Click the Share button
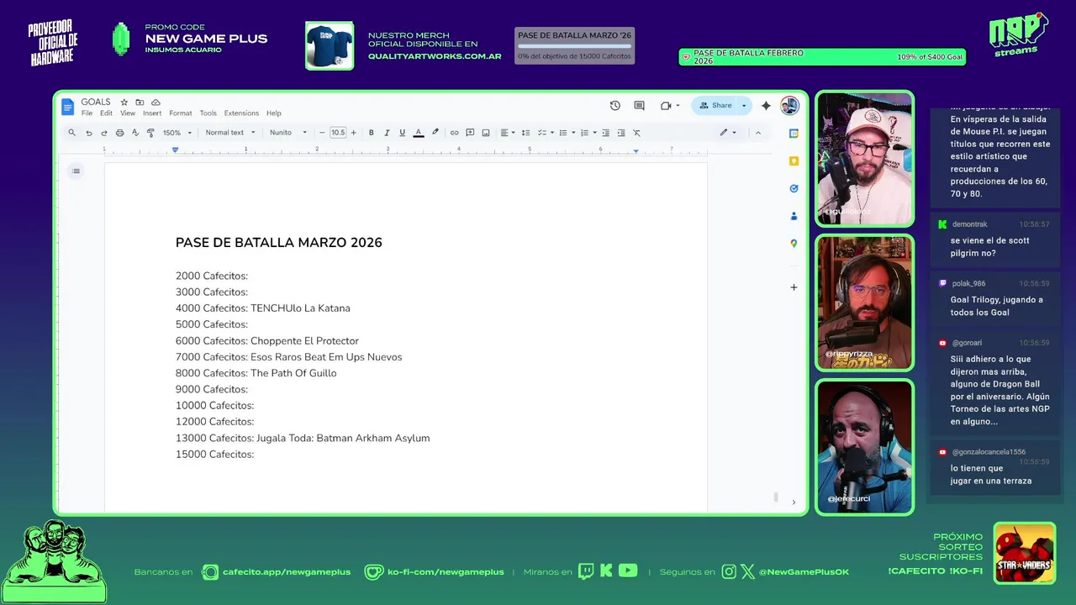The height and width of the screenshot is (605, 1076). coord(715,106)
